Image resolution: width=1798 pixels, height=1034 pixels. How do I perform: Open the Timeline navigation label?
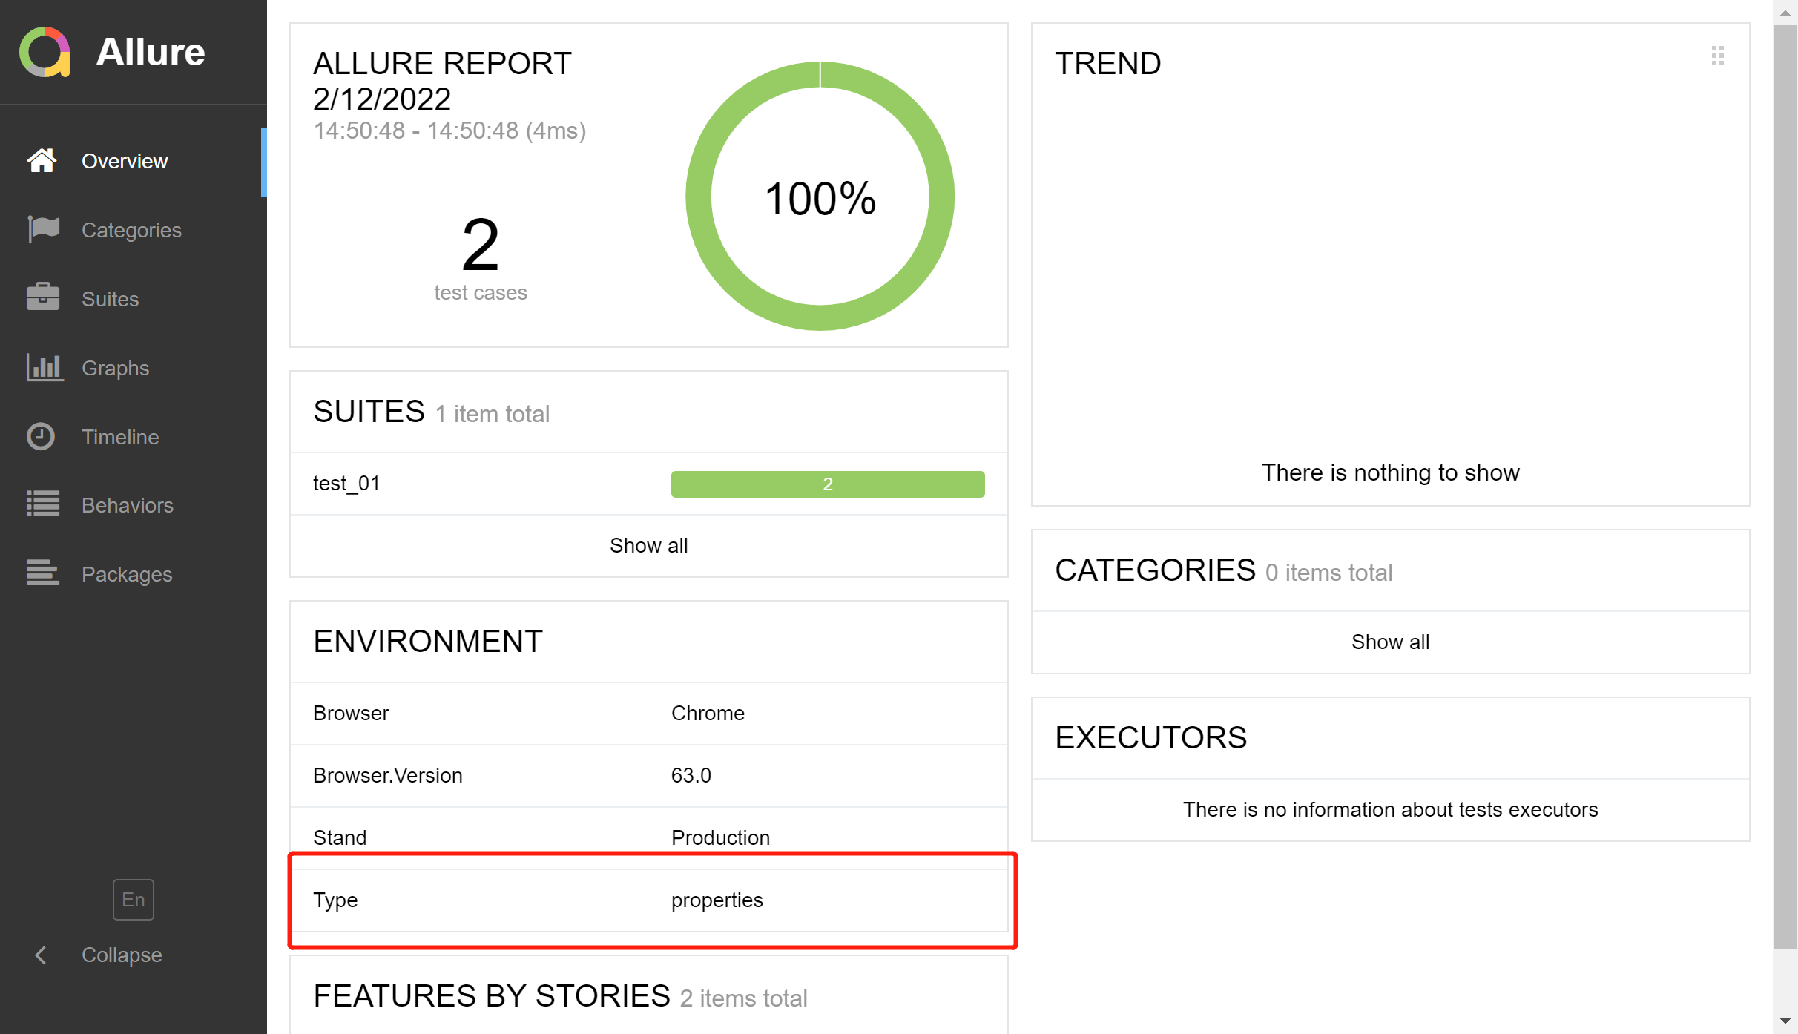pos(120,437)
